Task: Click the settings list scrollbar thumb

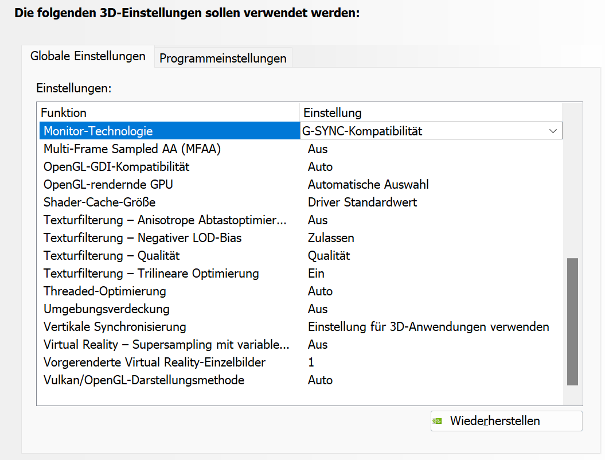Action: [x=572, y=321]
